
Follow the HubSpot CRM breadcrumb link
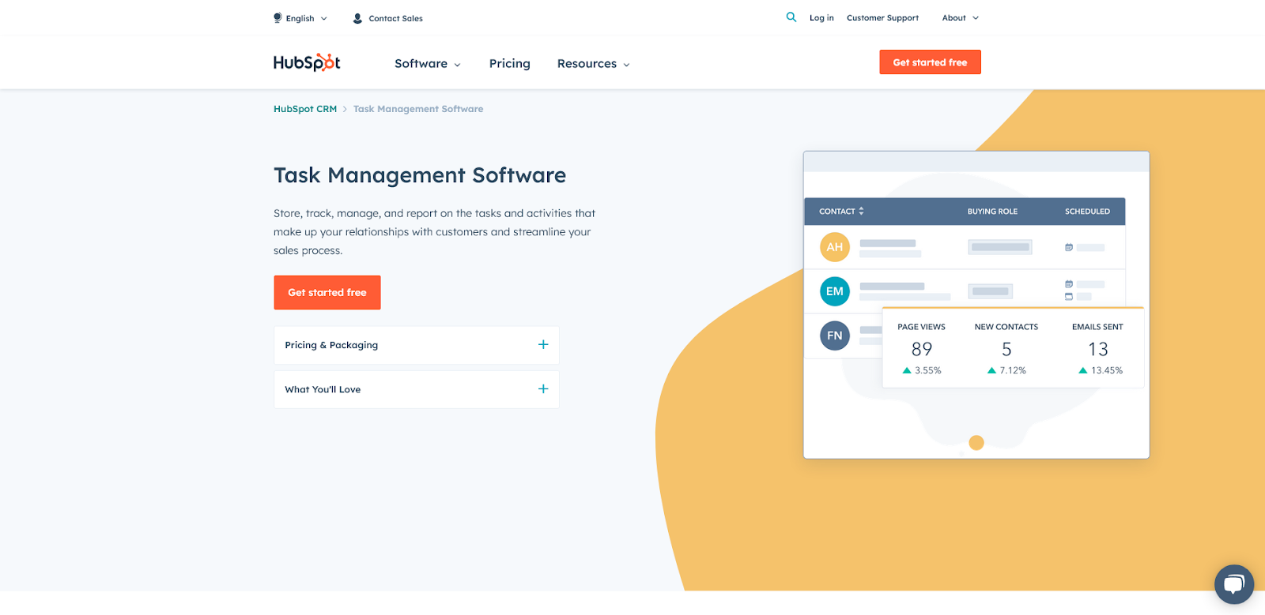coord(305,109)
